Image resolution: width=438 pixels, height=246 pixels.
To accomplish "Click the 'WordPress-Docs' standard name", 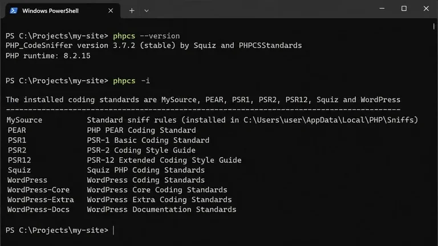I will (39, 210).
